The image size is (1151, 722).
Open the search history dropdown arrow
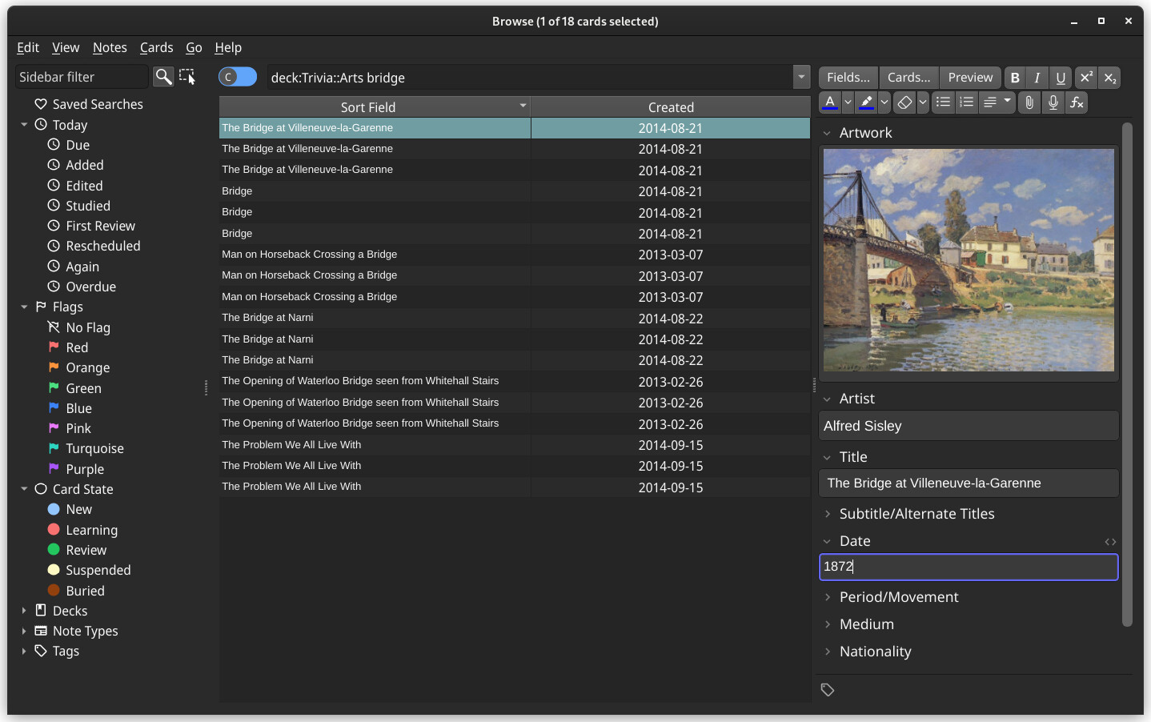pos(801,77)
